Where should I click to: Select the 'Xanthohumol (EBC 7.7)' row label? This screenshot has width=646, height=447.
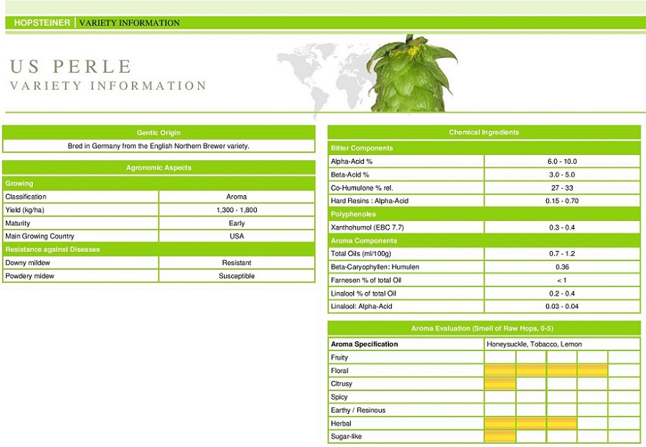[x=367, y=227]
